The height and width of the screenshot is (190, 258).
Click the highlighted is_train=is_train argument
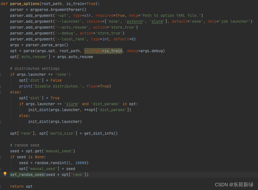point(103,51)
